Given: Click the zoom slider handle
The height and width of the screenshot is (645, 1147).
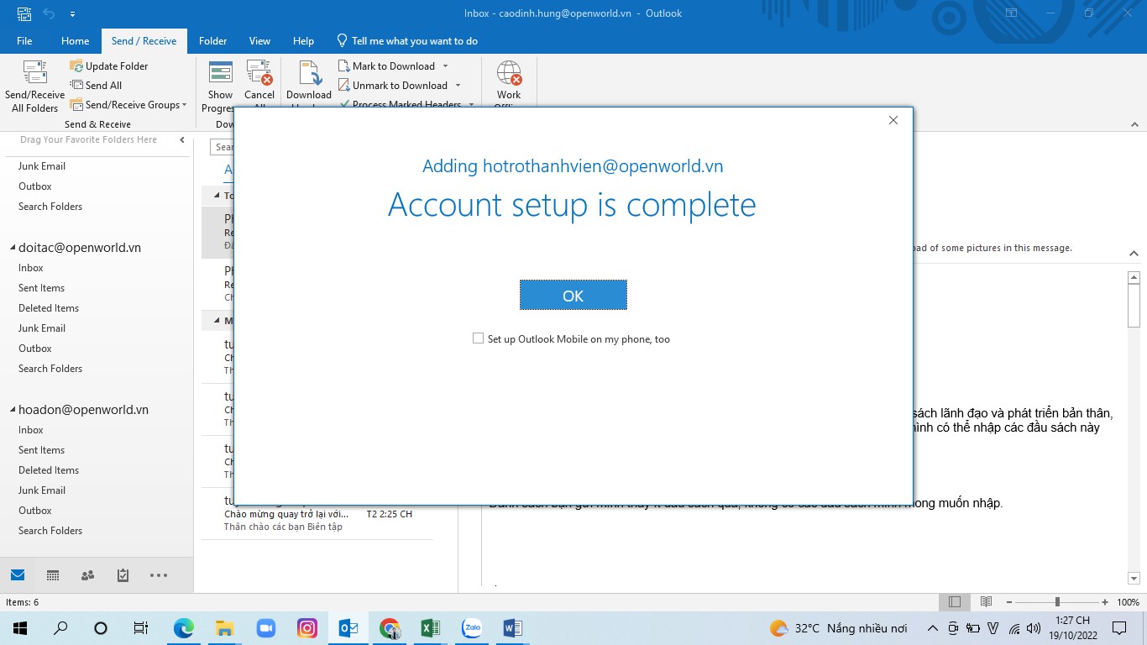Looking at the screenshot, I should click(1057, 602).
